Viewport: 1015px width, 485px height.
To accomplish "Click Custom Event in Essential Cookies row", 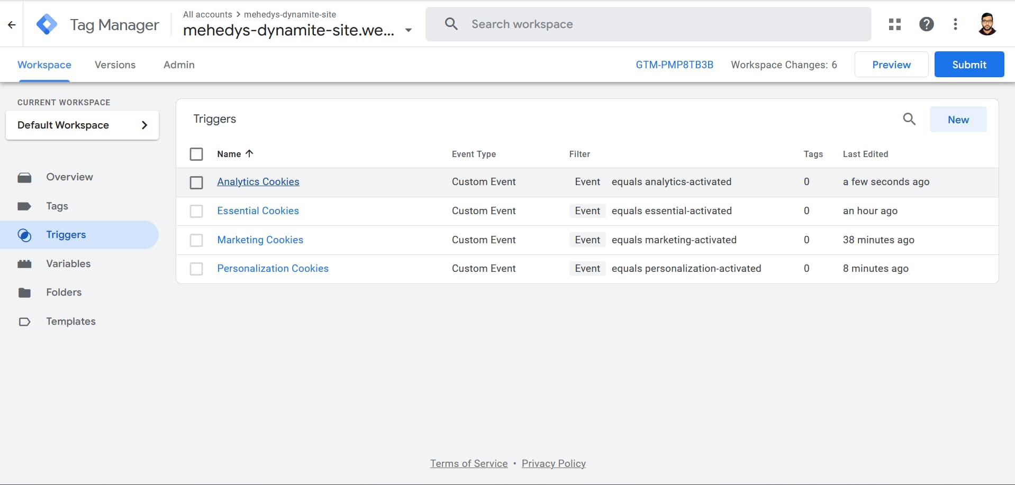I will 484,211.
